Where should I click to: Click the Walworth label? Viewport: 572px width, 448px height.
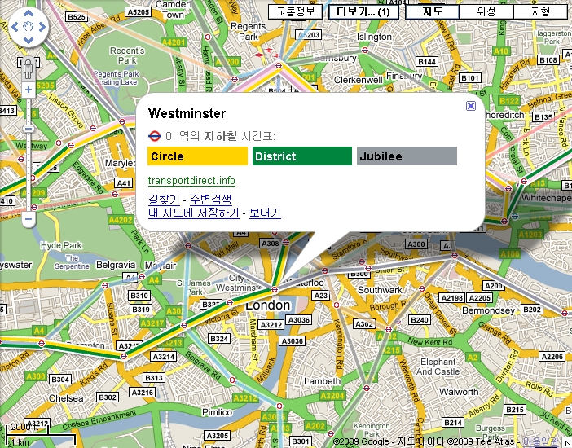pyautogui.click(x=459, y=392)
